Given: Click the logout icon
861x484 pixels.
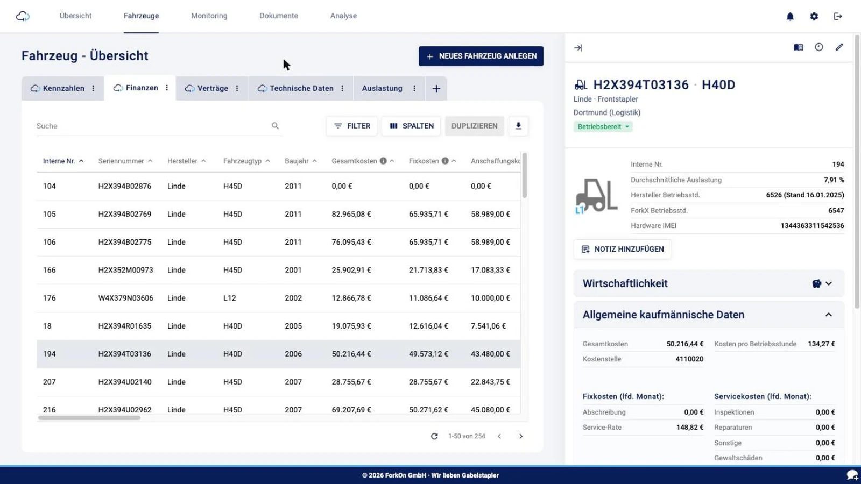Looking at the screenshot, I should click(x=838, y=16).
